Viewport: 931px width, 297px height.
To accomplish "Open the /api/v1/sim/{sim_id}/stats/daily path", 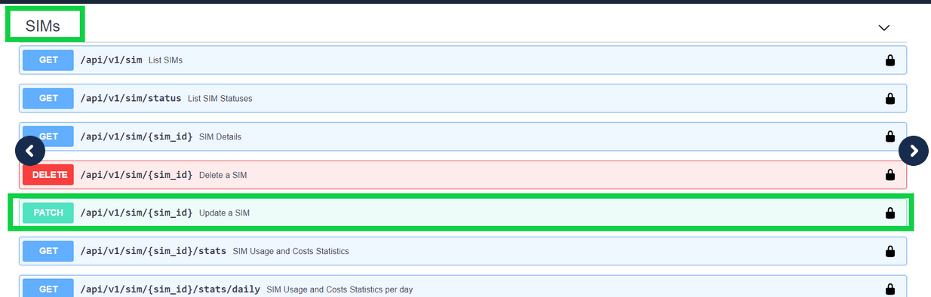I will coord(171,289).
